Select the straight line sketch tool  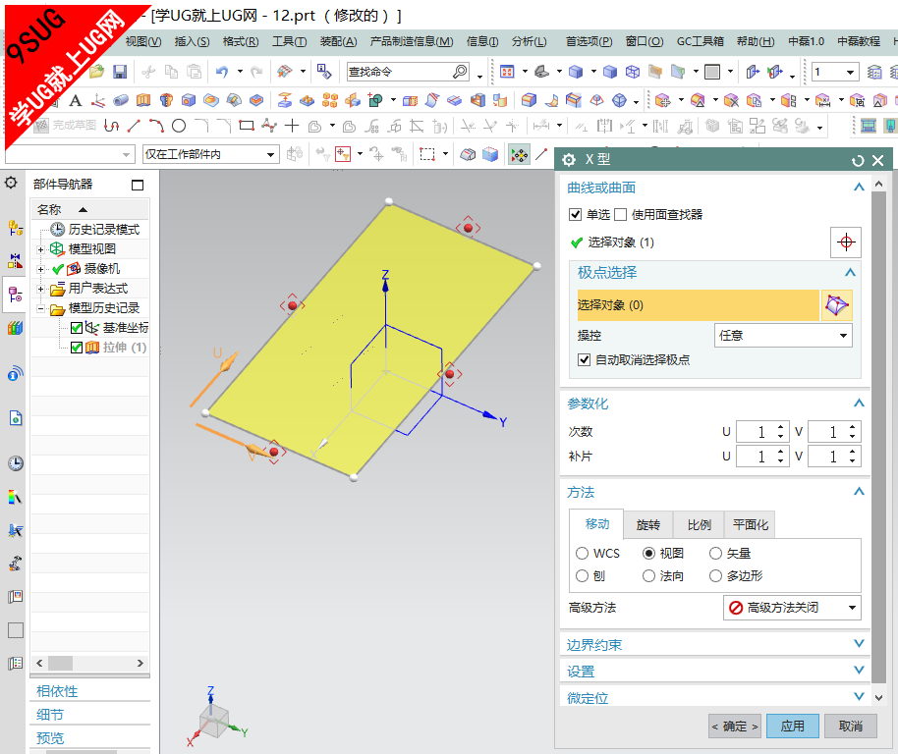coord(134,126)
